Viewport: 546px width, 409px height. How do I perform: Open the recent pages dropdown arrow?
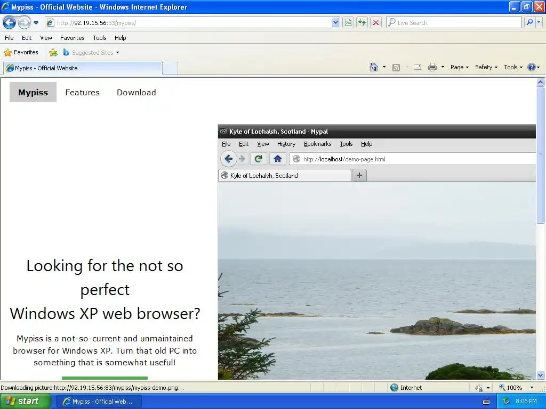(36, 23)
